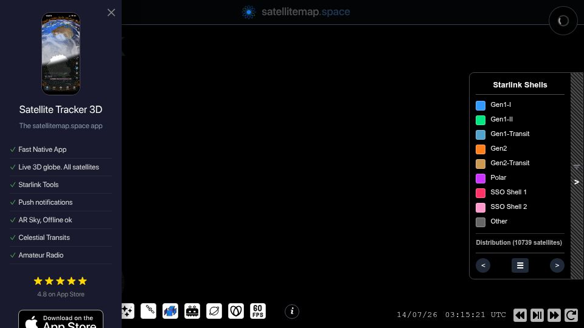Click the Polar purple color swatch
Viewport: 584px width, 328px height.
click(481, 179)
